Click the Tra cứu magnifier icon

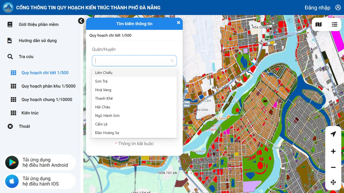click(x=10, y=57)
